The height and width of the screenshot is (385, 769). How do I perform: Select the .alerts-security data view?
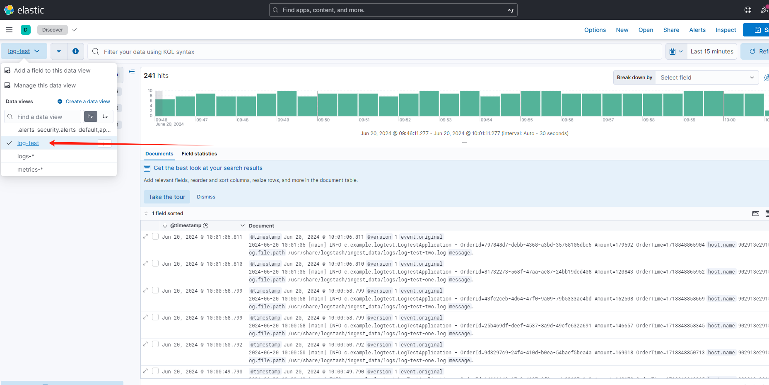(x=59, y=130)
